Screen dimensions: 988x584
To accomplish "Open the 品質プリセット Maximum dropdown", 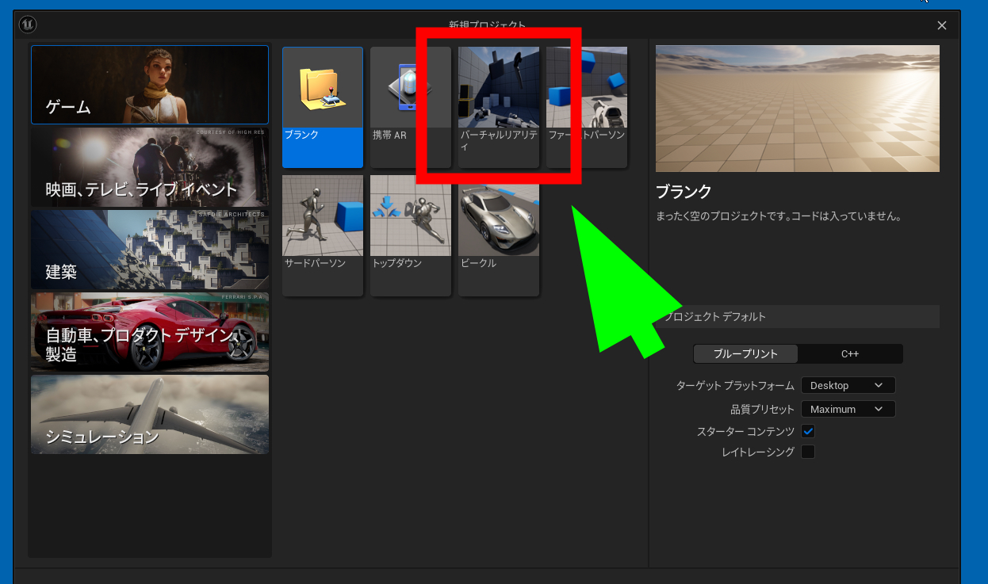I will (x=848, y=410).
